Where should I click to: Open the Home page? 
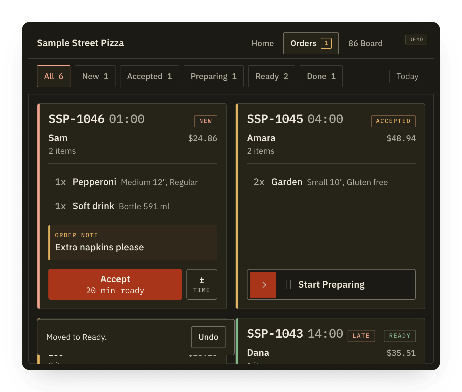click(263, 43)
